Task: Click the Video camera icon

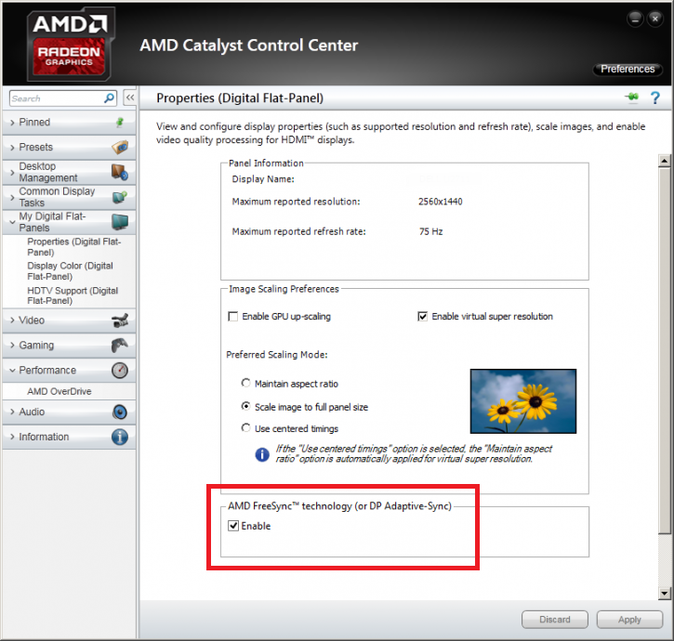Action: pyautogui.click(x=120, y=320)
